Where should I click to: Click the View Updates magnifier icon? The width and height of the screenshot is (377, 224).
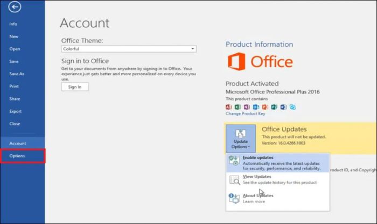coord(234,180)
